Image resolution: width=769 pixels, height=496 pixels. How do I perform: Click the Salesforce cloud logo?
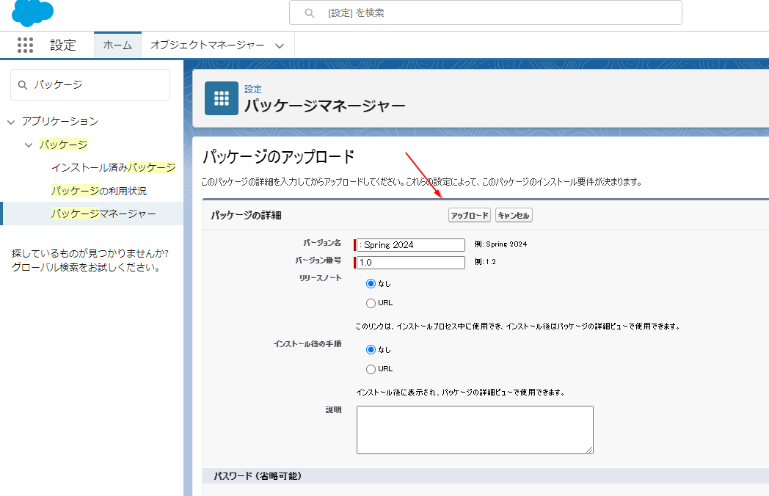[32, 12]
